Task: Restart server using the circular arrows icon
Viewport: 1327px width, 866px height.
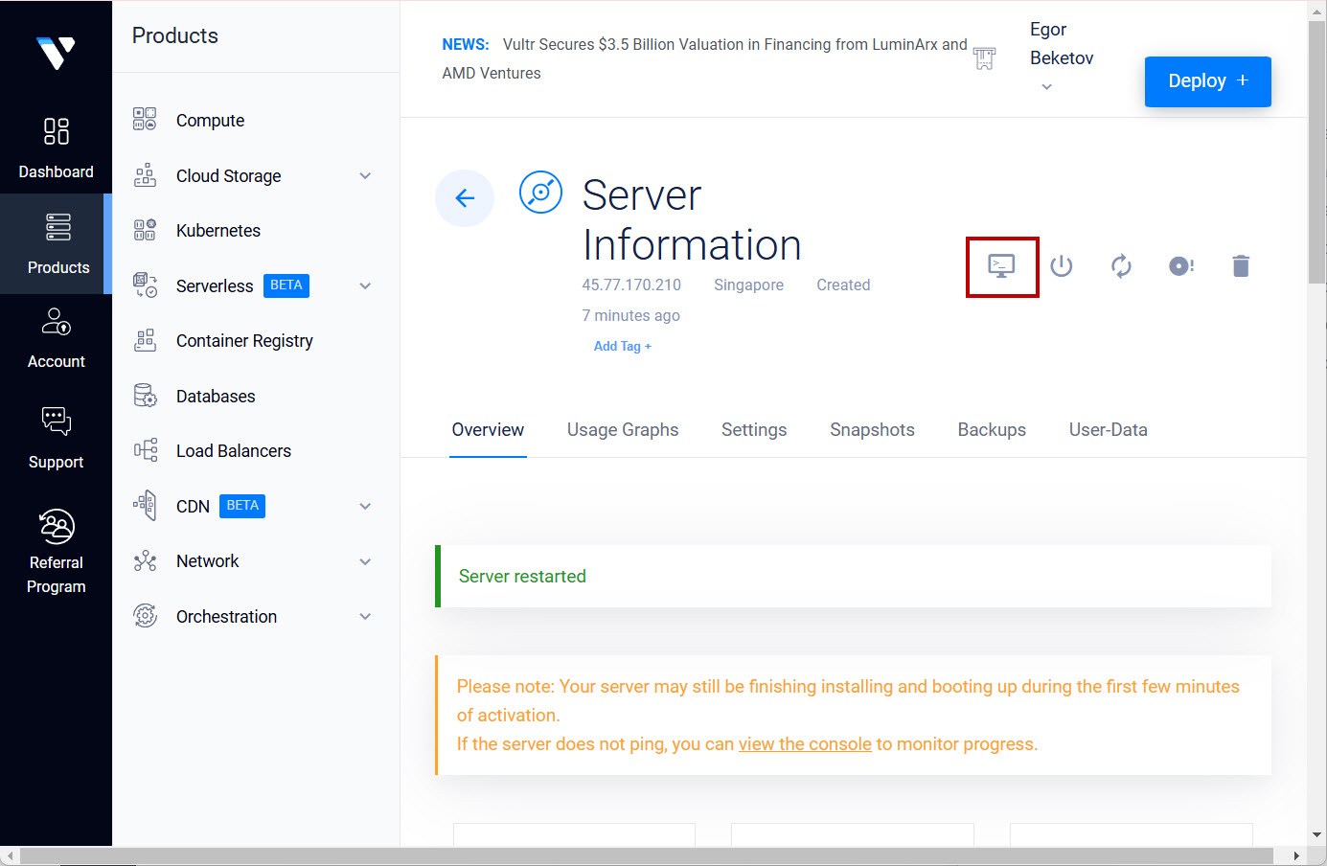Action: [x=1121, y=266]
